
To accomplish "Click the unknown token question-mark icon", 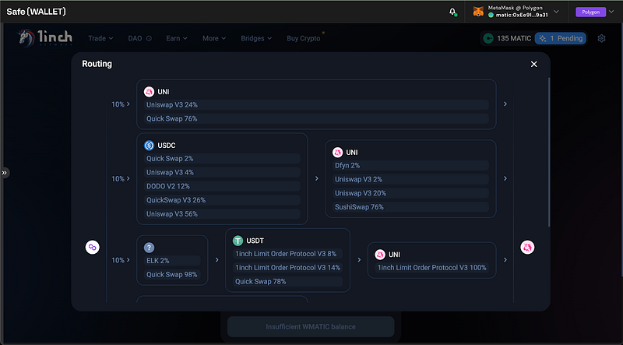I will pos(149,248).
